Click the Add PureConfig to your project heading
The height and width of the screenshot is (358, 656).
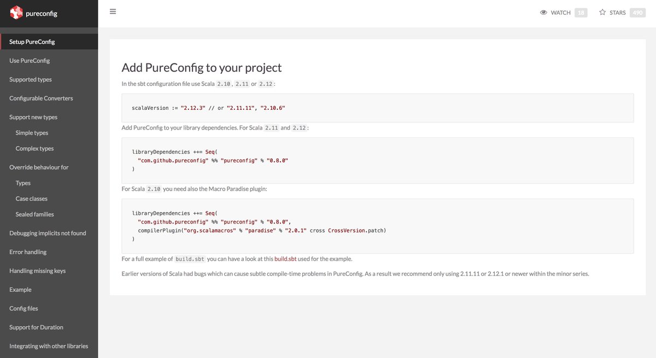click(202, 68)
